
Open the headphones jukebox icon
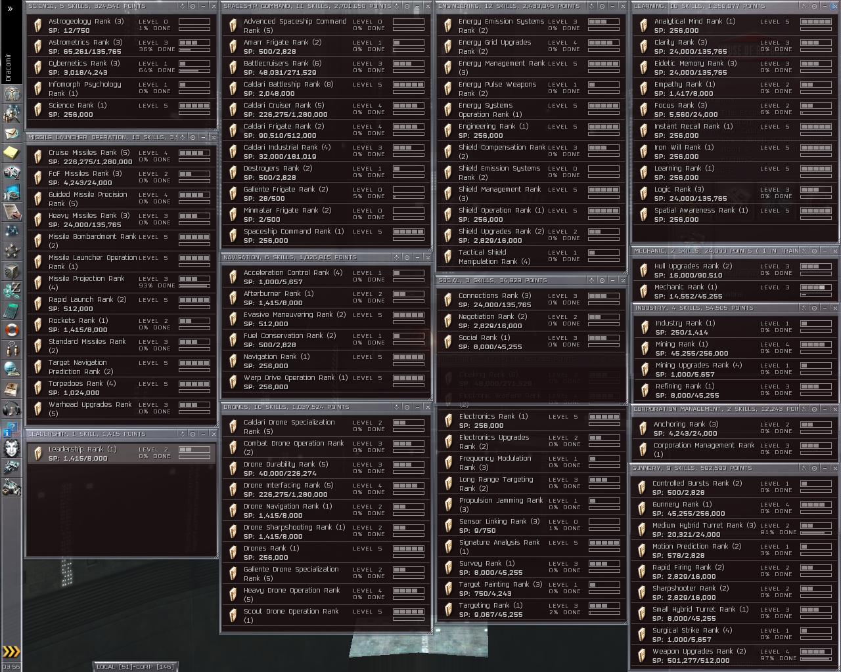11,409
